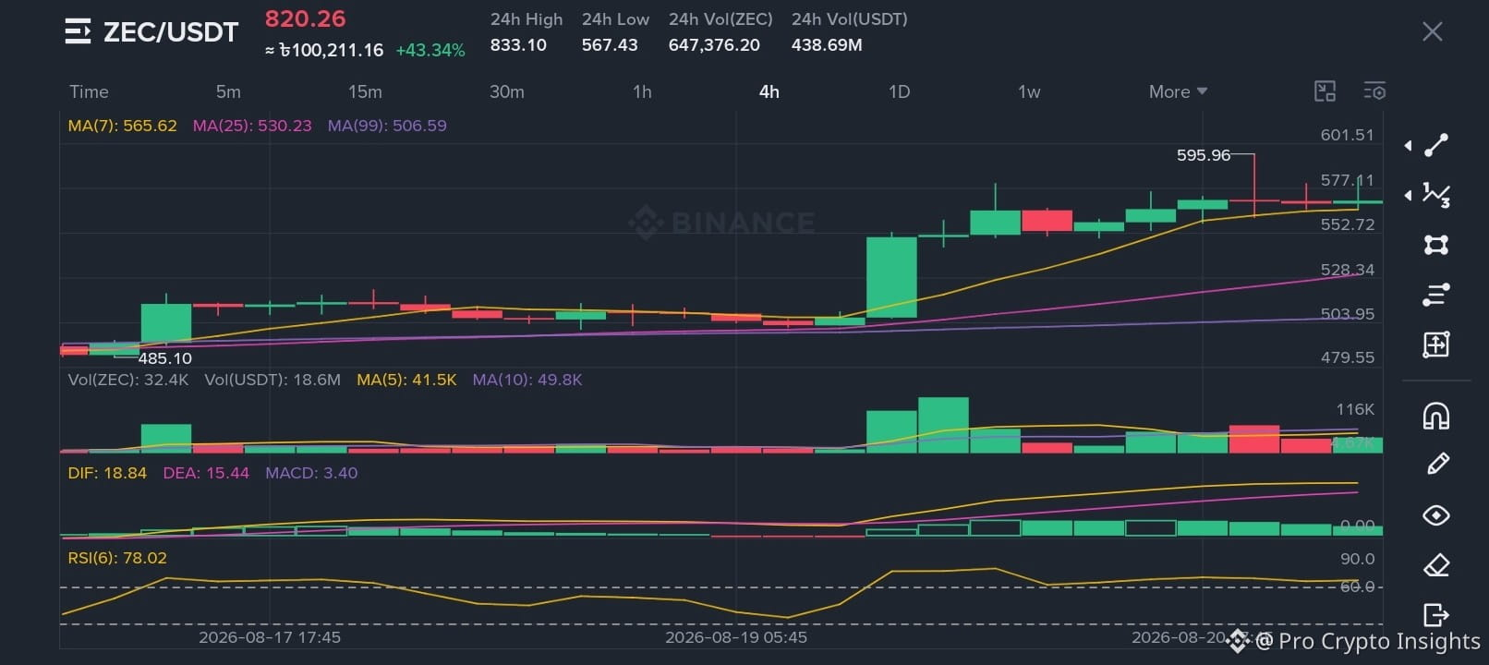1489x665 pixels.
Task: Expand wave tool options arrow
Action: (1408, 195)
